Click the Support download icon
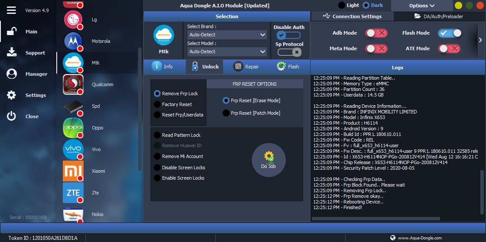 (11, 53)
